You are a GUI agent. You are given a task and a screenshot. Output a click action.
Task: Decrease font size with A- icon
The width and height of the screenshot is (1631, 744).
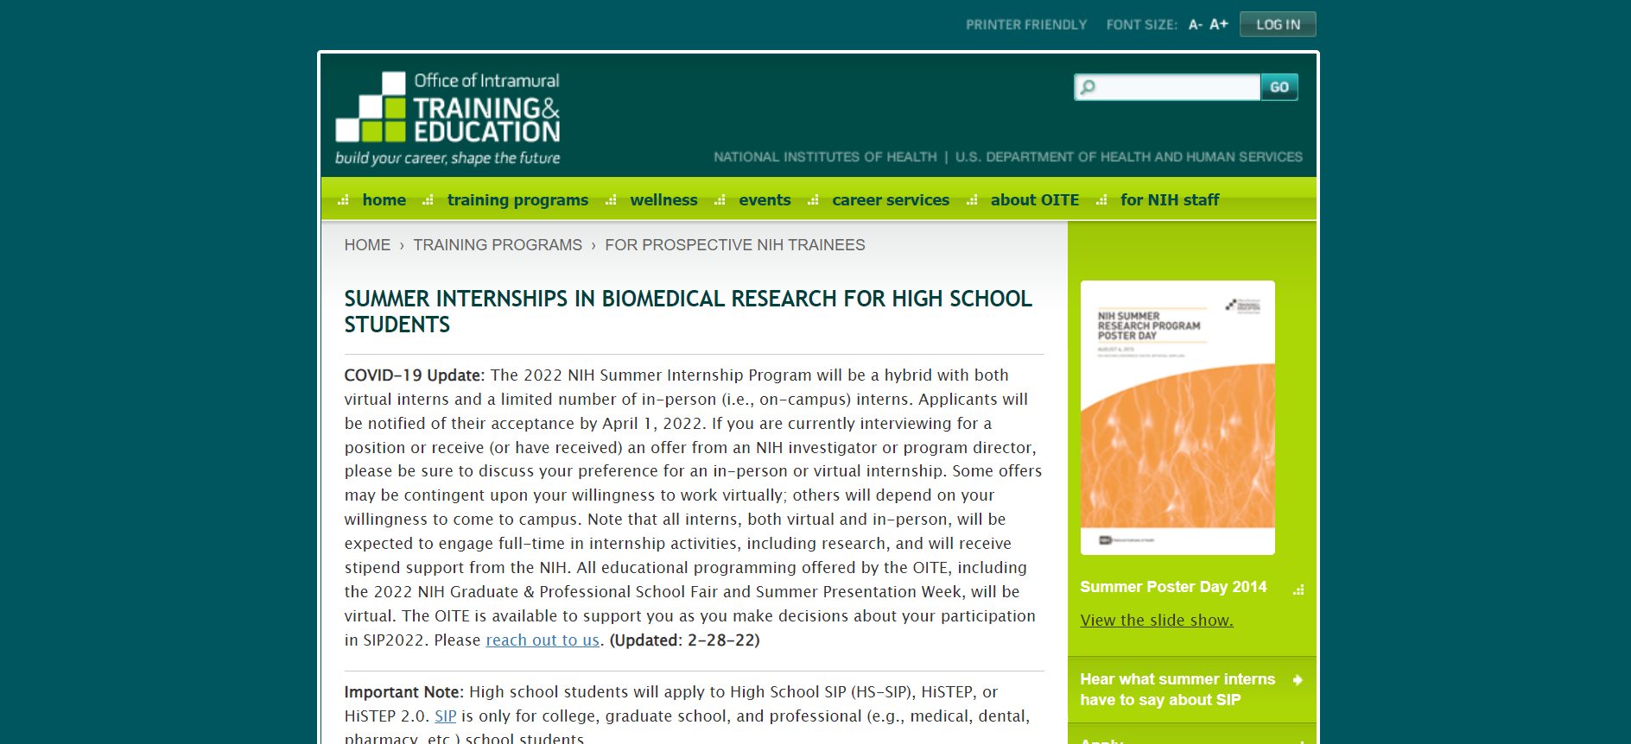pyautogui.click(x=1195, y=25)
